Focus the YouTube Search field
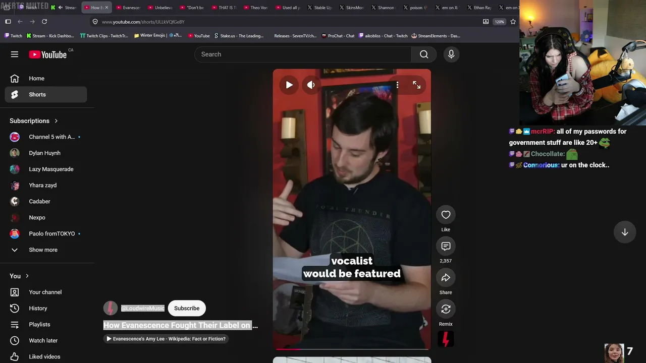Screen dimensions: 646x363 point(303,54)
